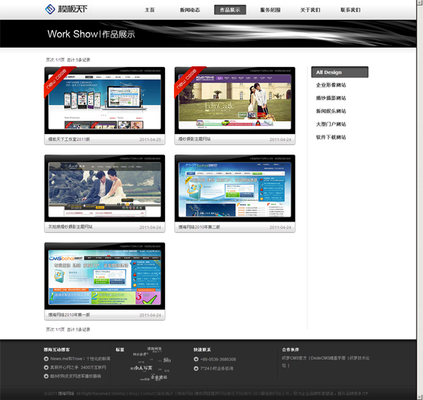Filter by 婚纱摄影网站 category
The width and height of the screenshot is (423, 400).
click(331, 98)
